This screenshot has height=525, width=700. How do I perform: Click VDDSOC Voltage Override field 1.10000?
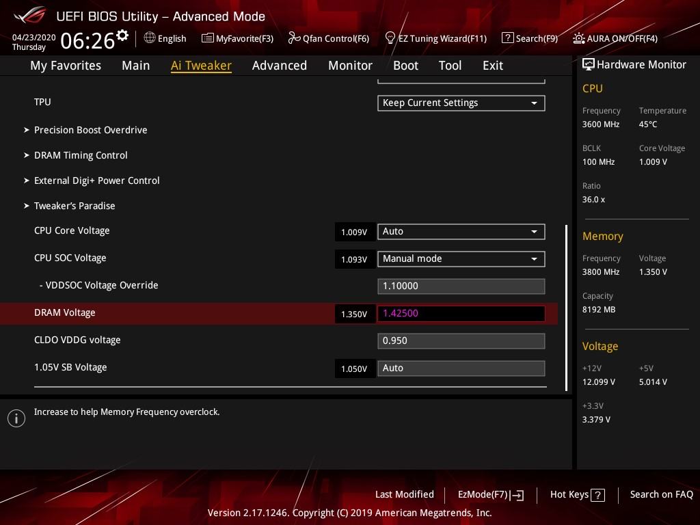coord(461,286)
